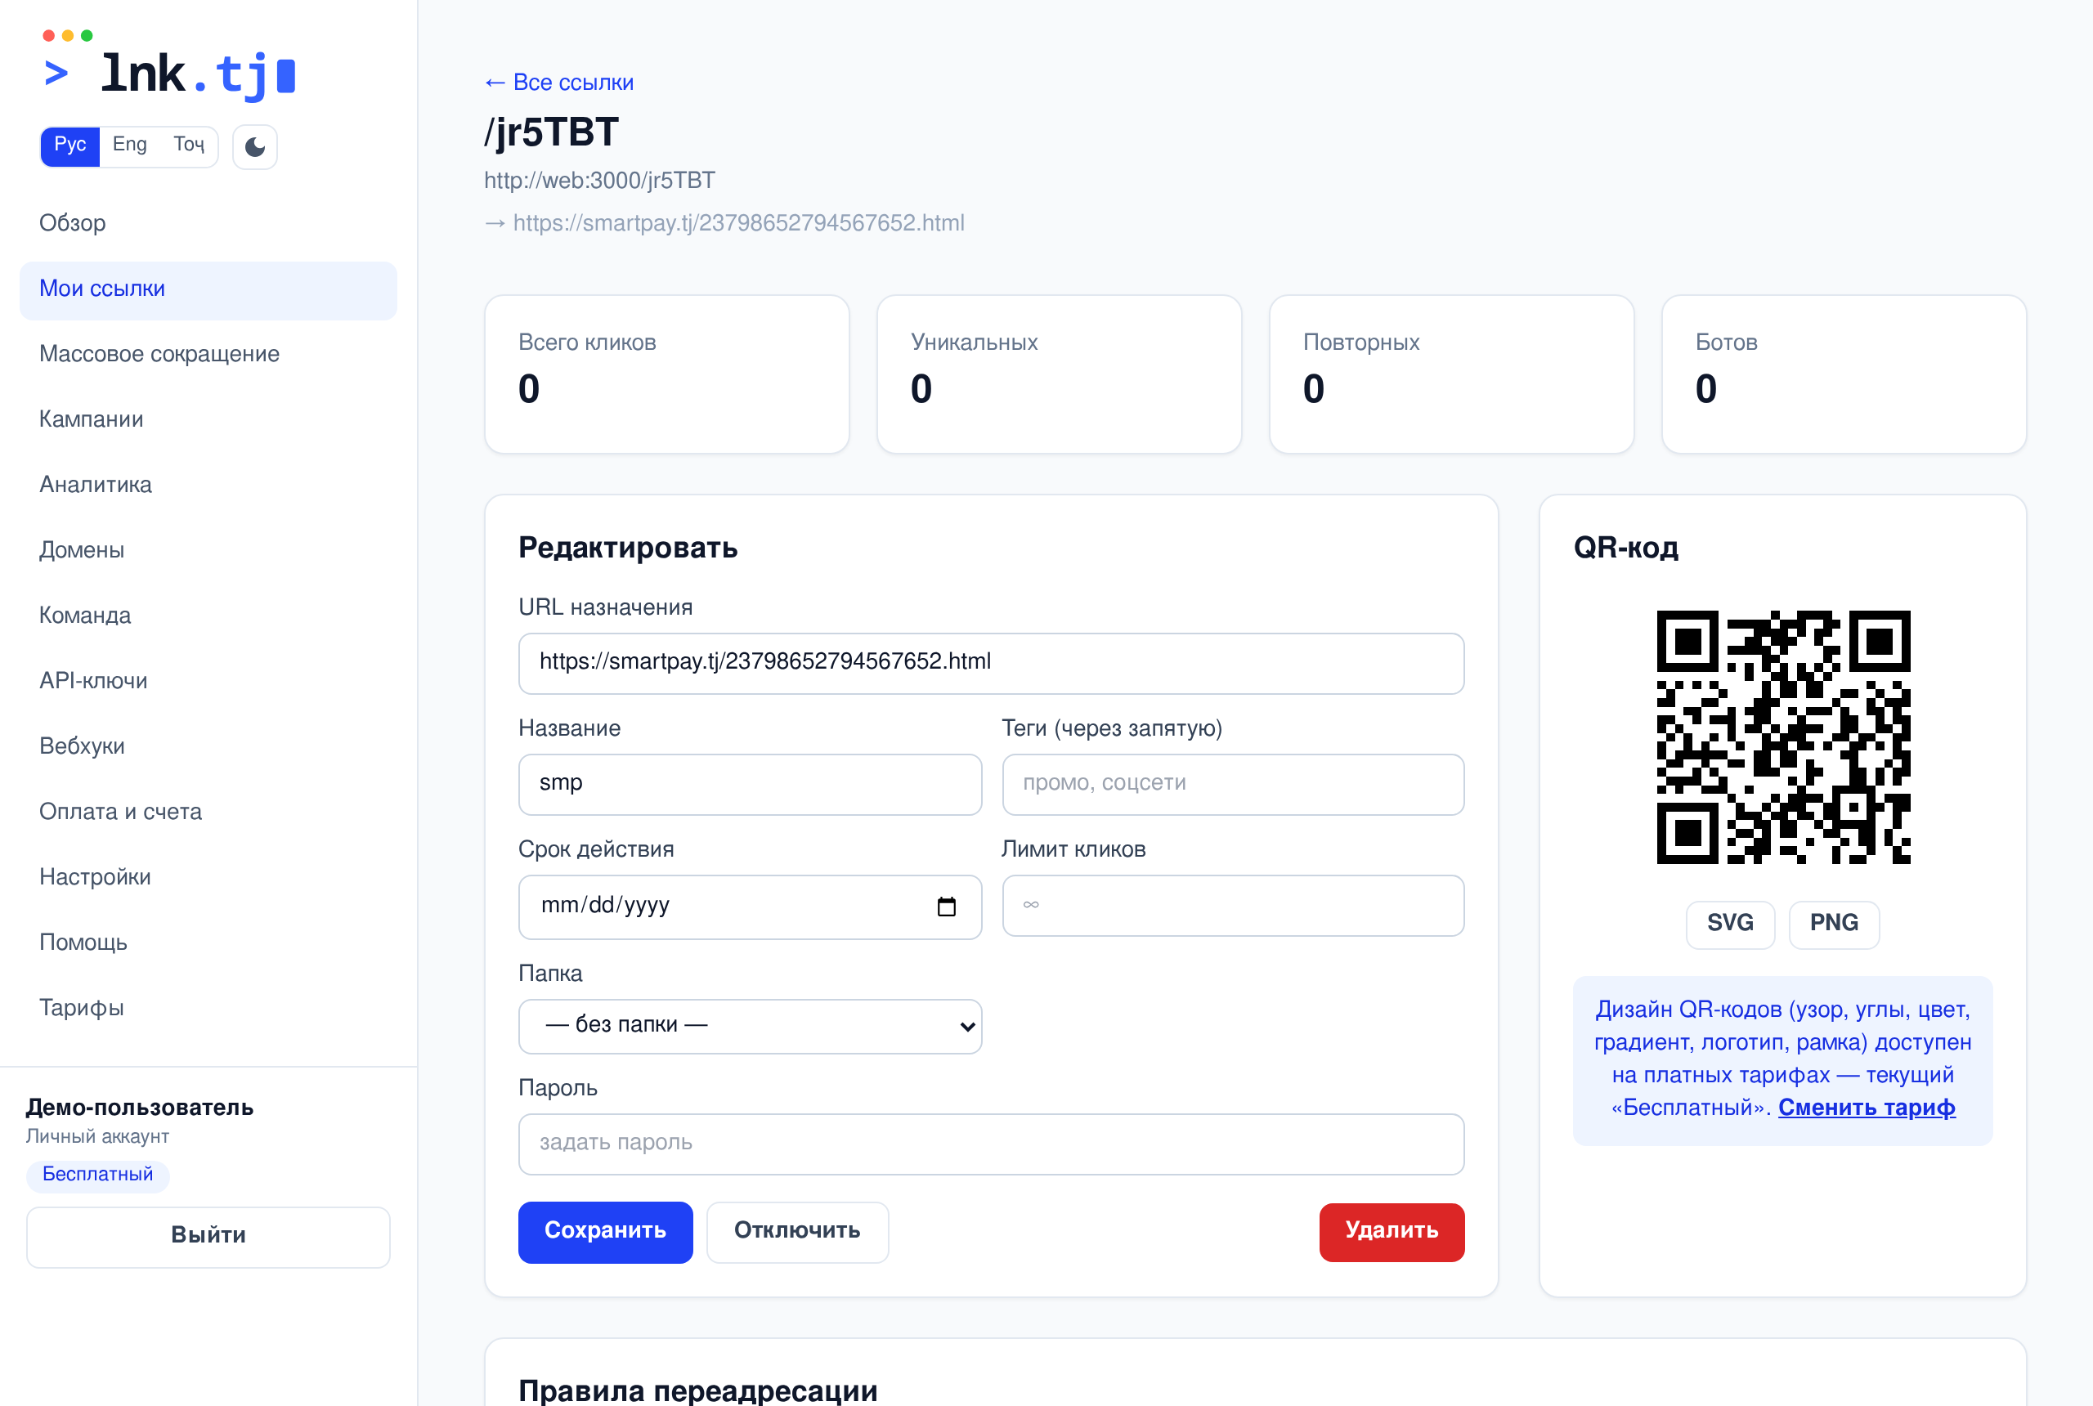Viewport: 2093px width, 1406px height.
Task: Switch language to Тоҷ
Action: coord(188,146)
